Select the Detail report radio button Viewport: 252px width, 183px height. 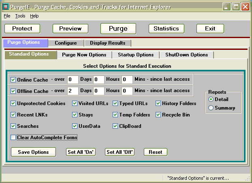tap(211, 99)
